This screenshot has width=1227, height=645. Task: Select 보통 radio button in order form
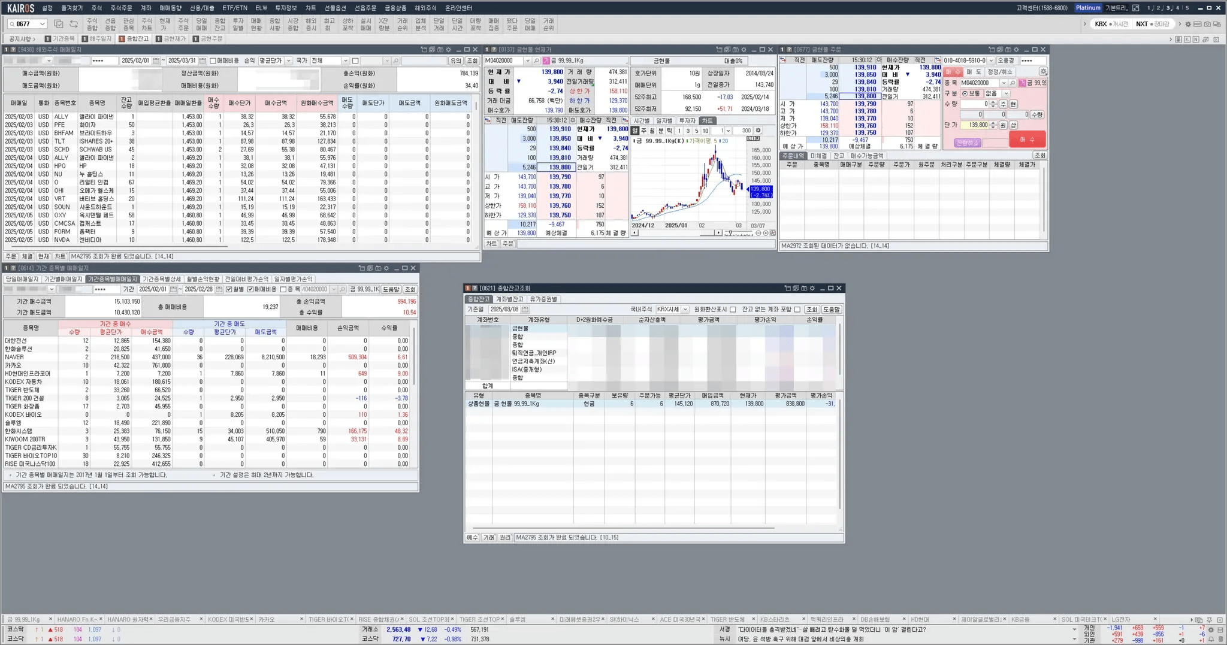pos(965,93)
